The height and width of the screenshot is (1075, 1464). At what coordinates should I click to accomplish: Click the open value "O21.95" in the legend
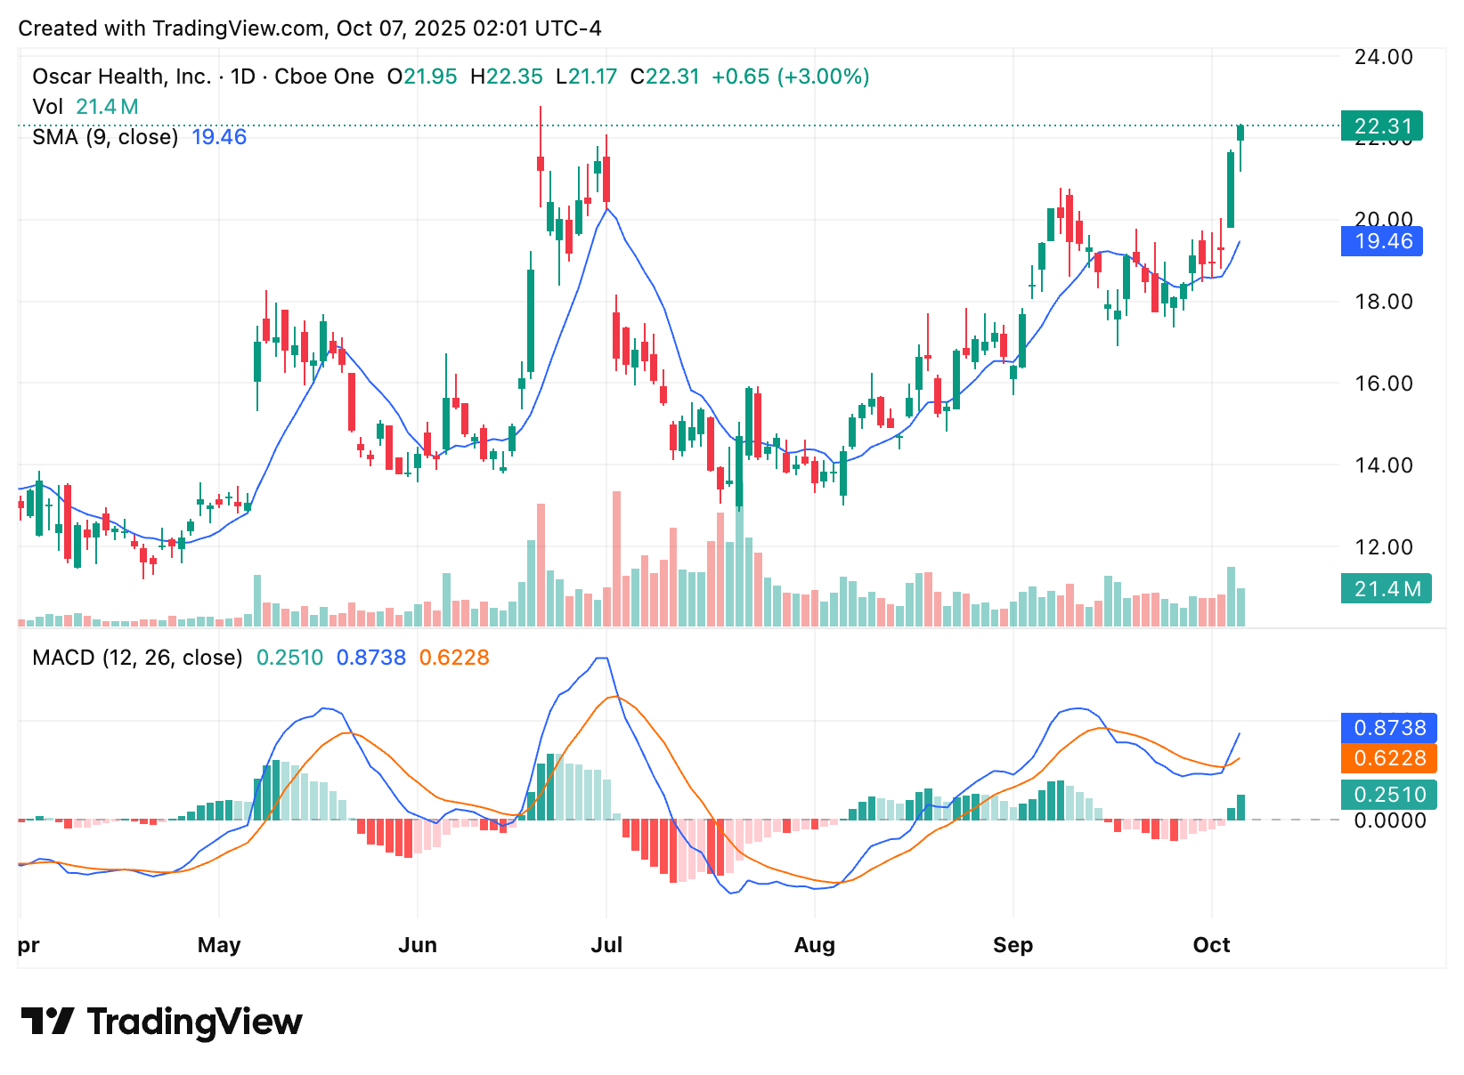(x=422, y=77)
